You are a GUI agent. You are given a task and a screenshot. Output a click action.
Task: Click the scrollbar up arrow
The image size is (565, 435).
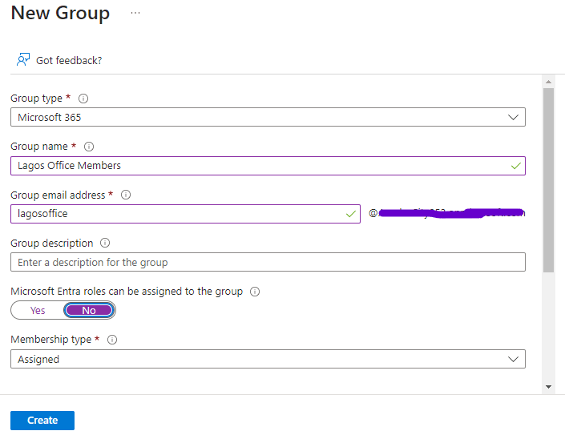click(x=548, y=82)
